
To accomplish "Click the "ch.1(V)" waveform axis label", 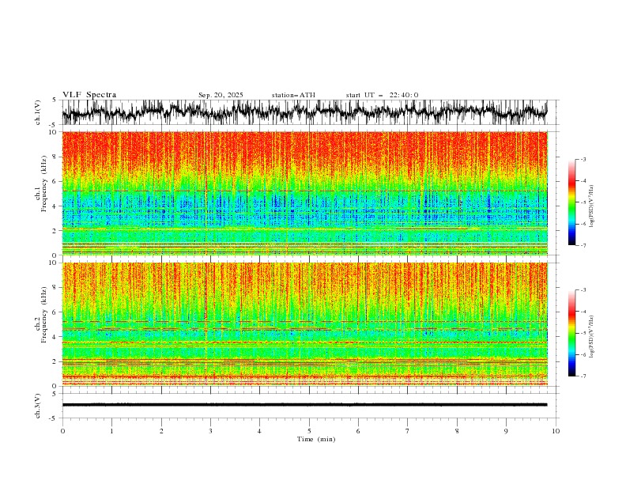I will [x=38, y=112].
